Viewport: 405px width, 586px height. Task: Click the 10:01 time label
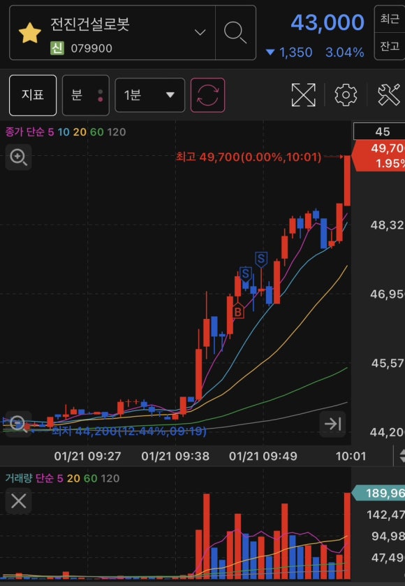pyautogui.click(x=351, y=456)
